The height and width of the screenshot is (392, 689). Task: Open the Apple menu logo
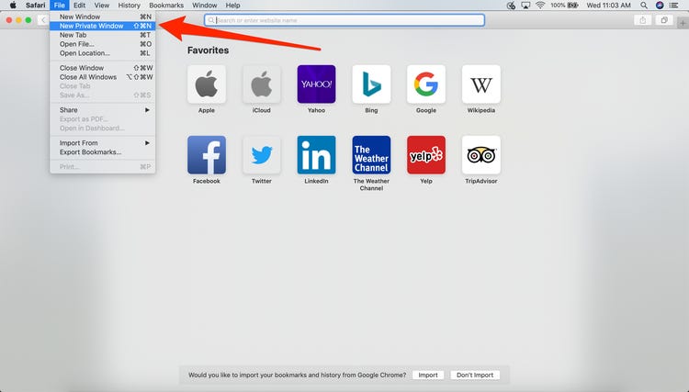(x=13, y=6)
